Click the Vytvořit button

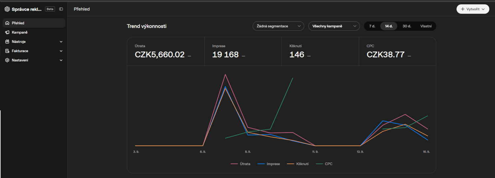coord(473,9)
